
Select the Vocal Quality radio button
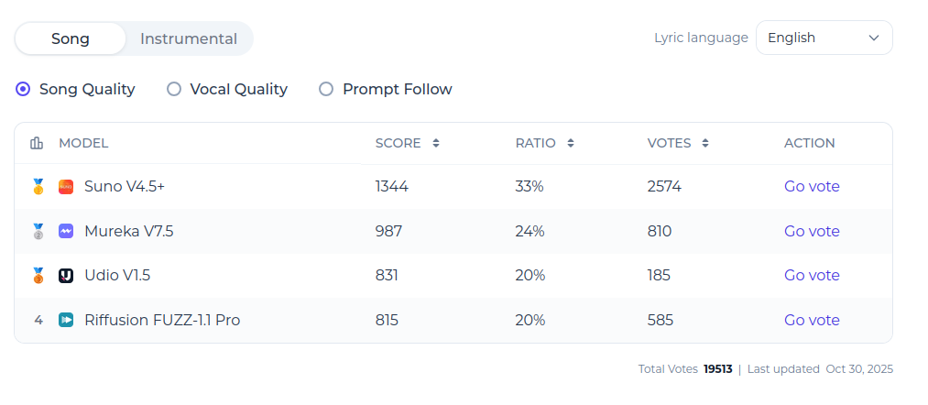(174, 90)
